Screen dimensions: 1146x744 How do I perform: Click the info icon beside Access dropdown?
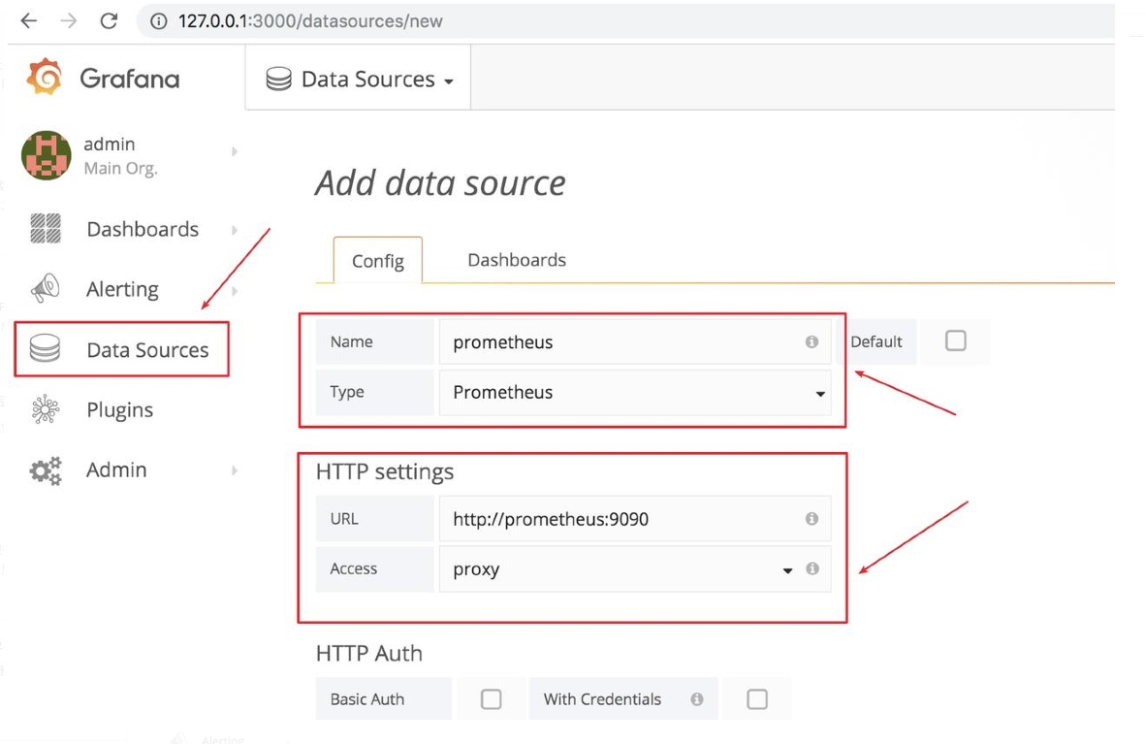812,568
